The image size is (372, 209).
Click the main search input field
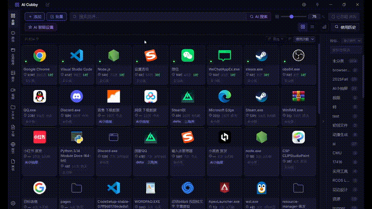pos(159,17)
